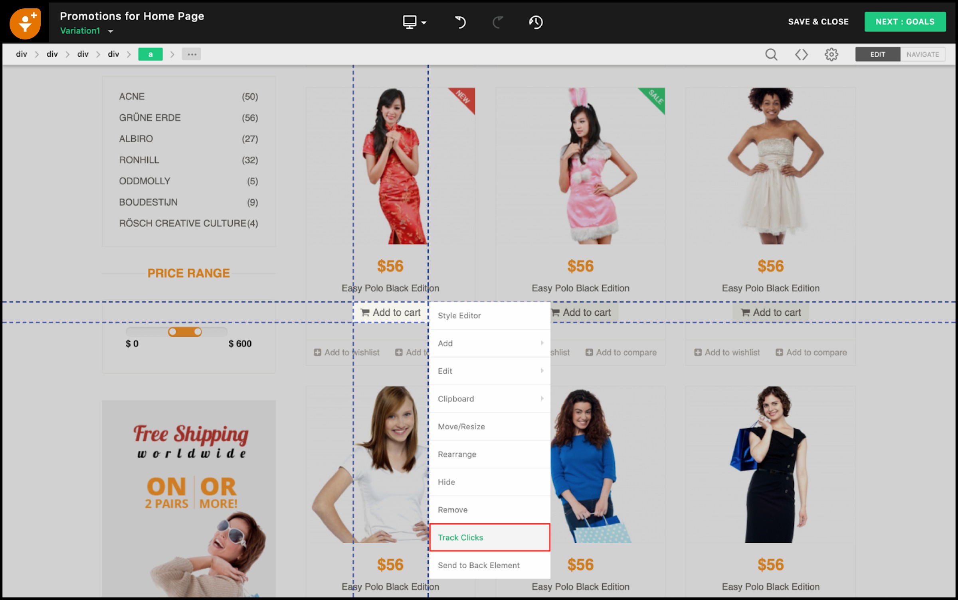Screen dimensions: 958x600
Task: Open the code editor brackets icon
Action: point(801,55)
